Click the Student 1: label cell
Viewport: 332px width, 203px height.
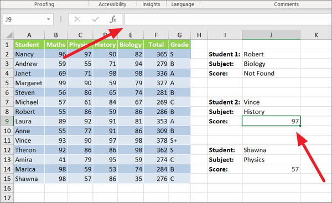click(225, 54)
